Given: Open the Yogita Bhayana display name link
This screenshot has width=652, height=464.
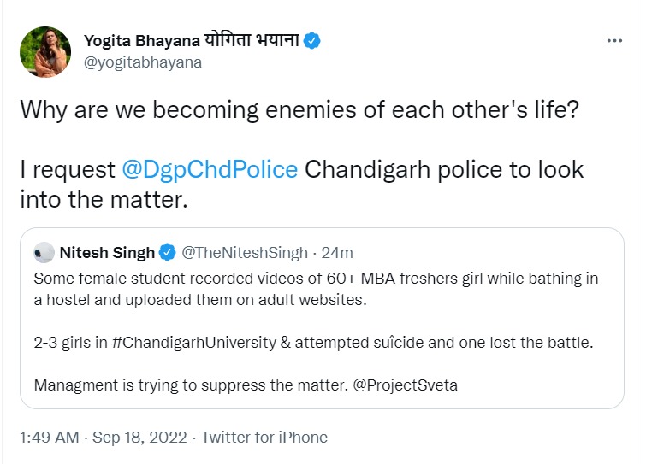Looking at the screenshot, I should [192, 40].
